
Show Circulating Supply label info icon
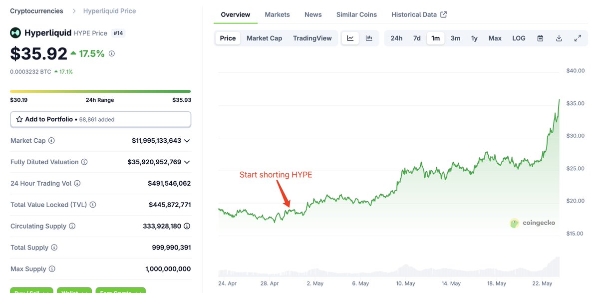[x=72, y=226]
